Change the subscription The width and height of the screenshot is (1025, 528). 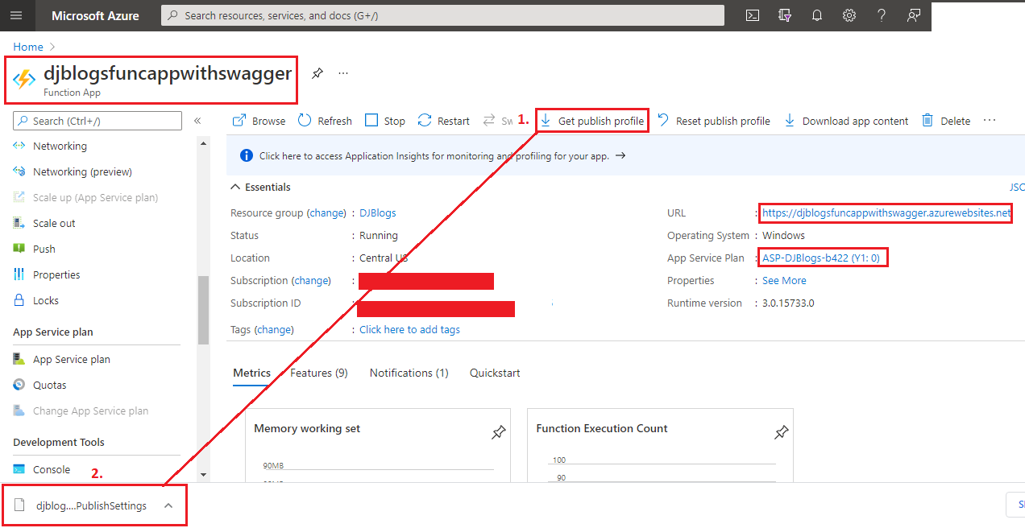[x=312, y=281]
